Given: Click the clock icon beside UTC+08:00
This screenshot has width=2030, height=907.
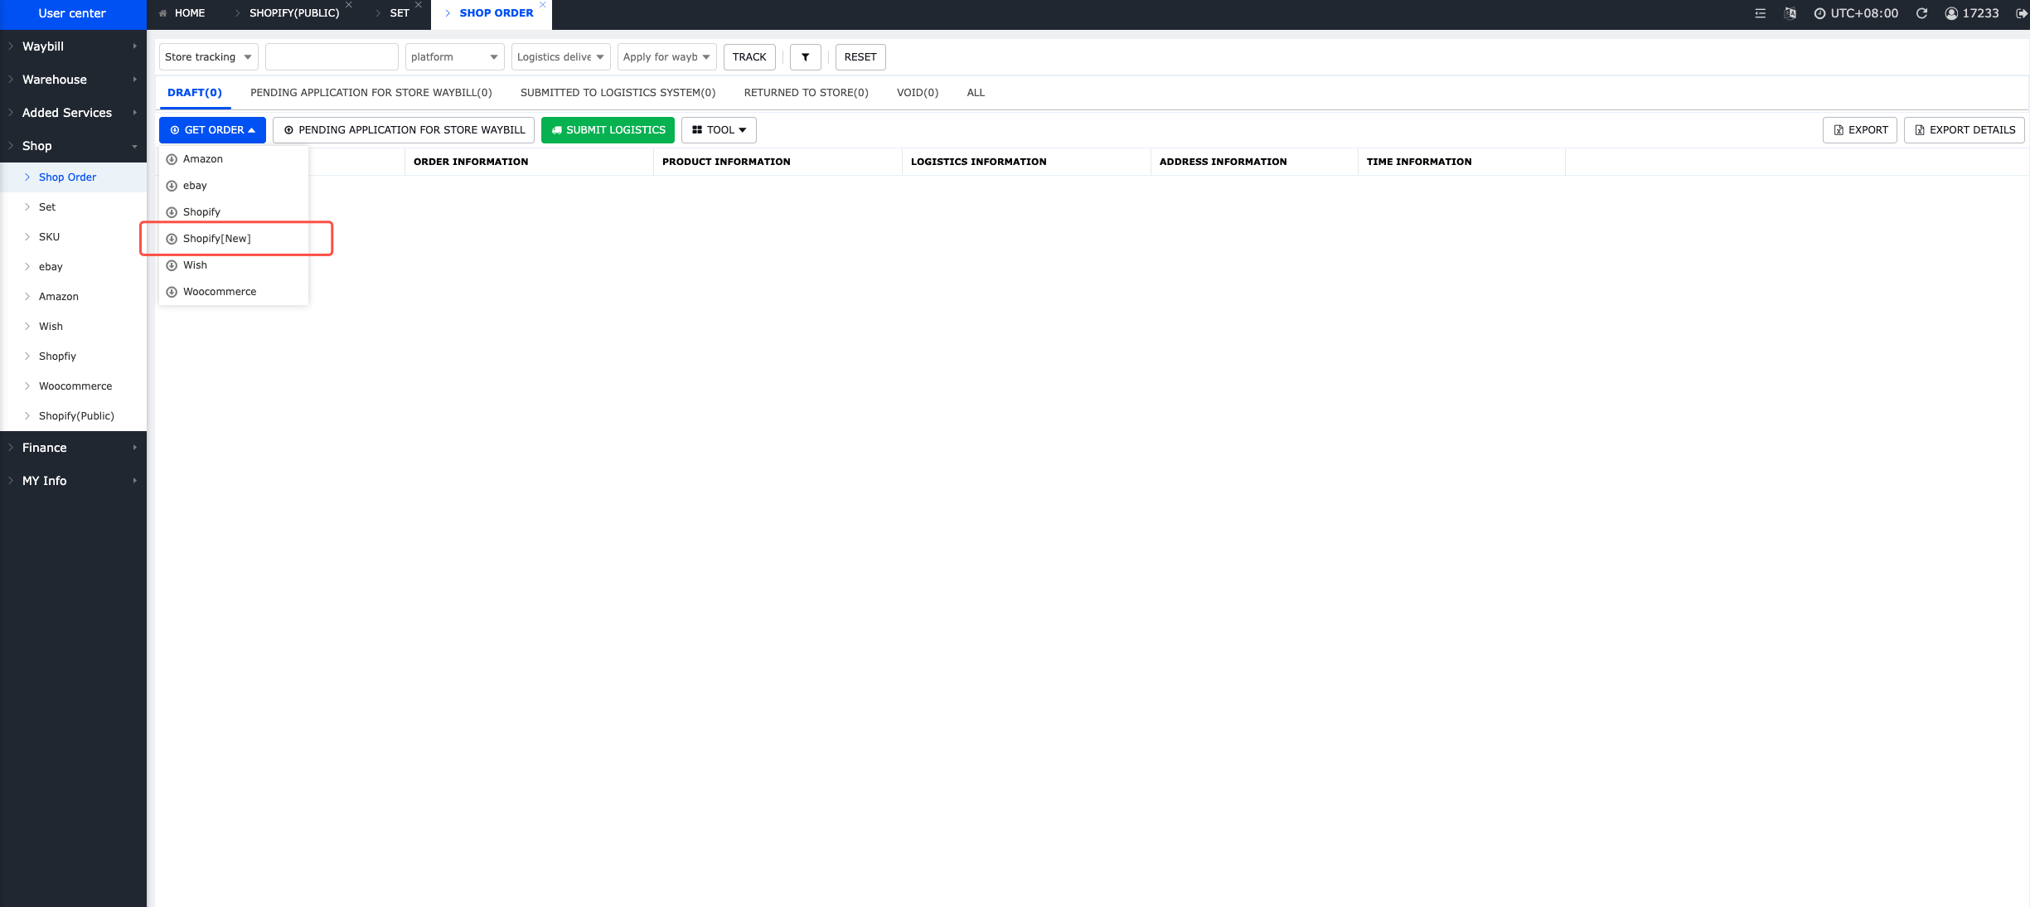Looking at the screenshot, I should coord(1820,13).
